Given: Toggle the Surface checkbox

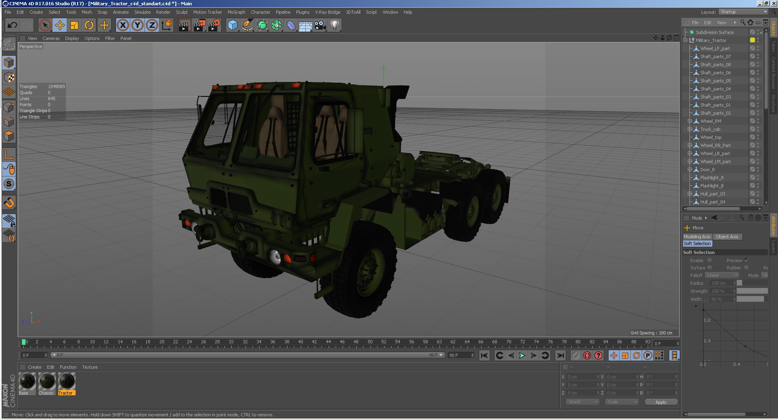Looking at the screenshot, I should [710, 268].
